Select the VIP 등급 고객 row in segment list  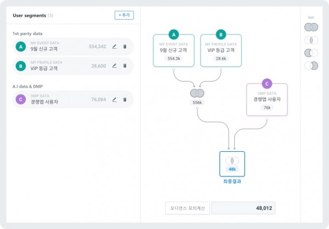click(x=73, y=66)
